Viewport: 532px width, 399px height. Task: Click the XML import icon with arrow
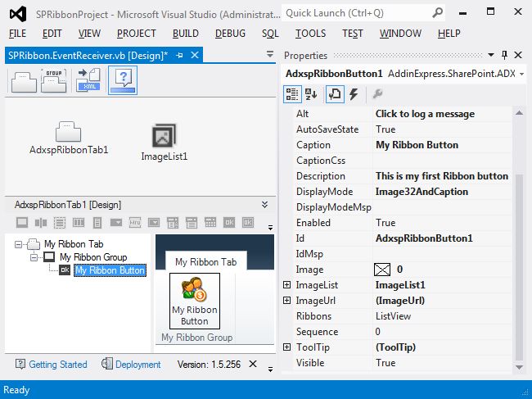click(x=88, y=80)
